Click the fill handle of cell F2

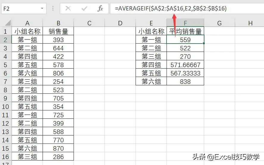204,44
